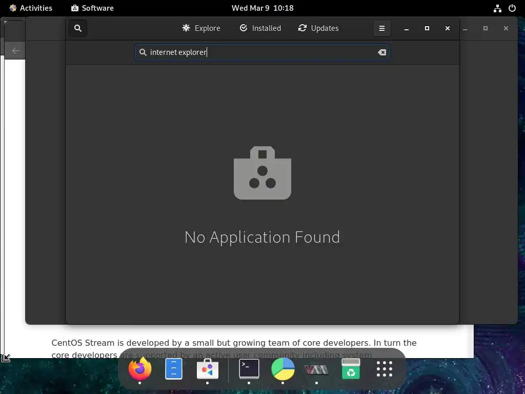Click the 'No Application Found' message

pyautogui.click(x=262, y=237)
